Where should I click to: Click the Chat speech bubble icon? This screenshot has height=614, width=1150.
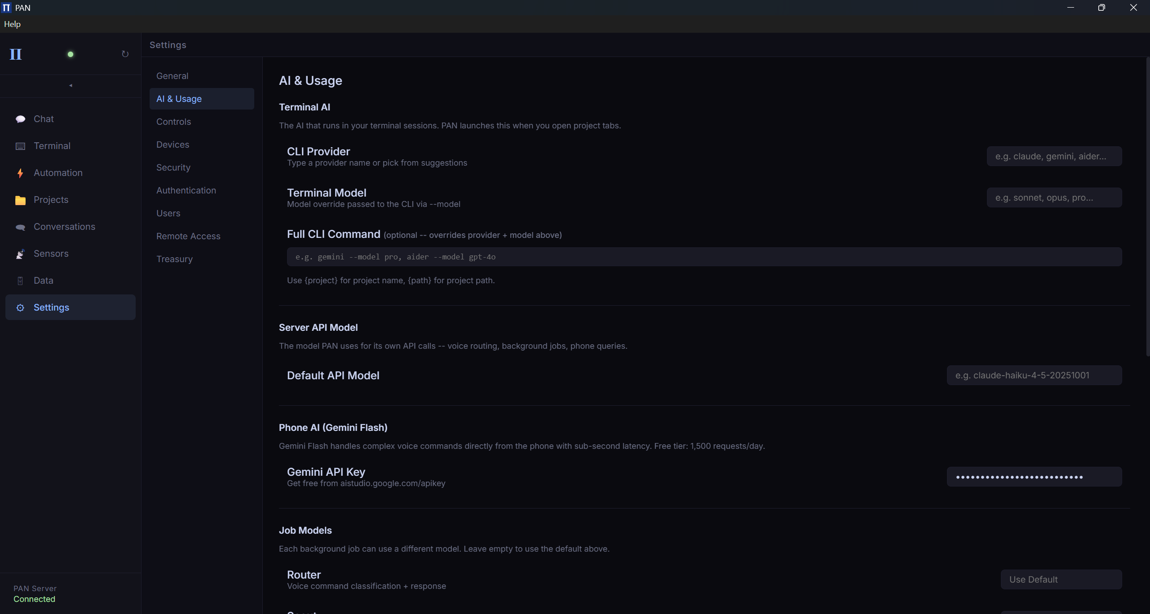coord(20,119)
